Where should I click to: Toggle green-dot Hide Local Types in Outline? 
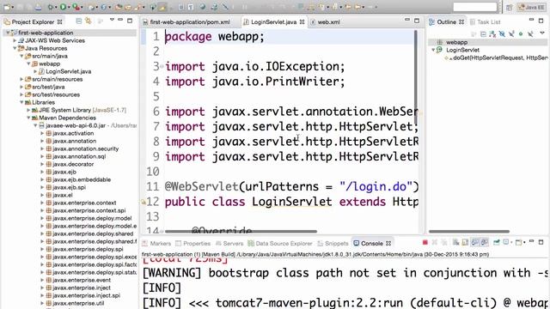pos(521,33)
